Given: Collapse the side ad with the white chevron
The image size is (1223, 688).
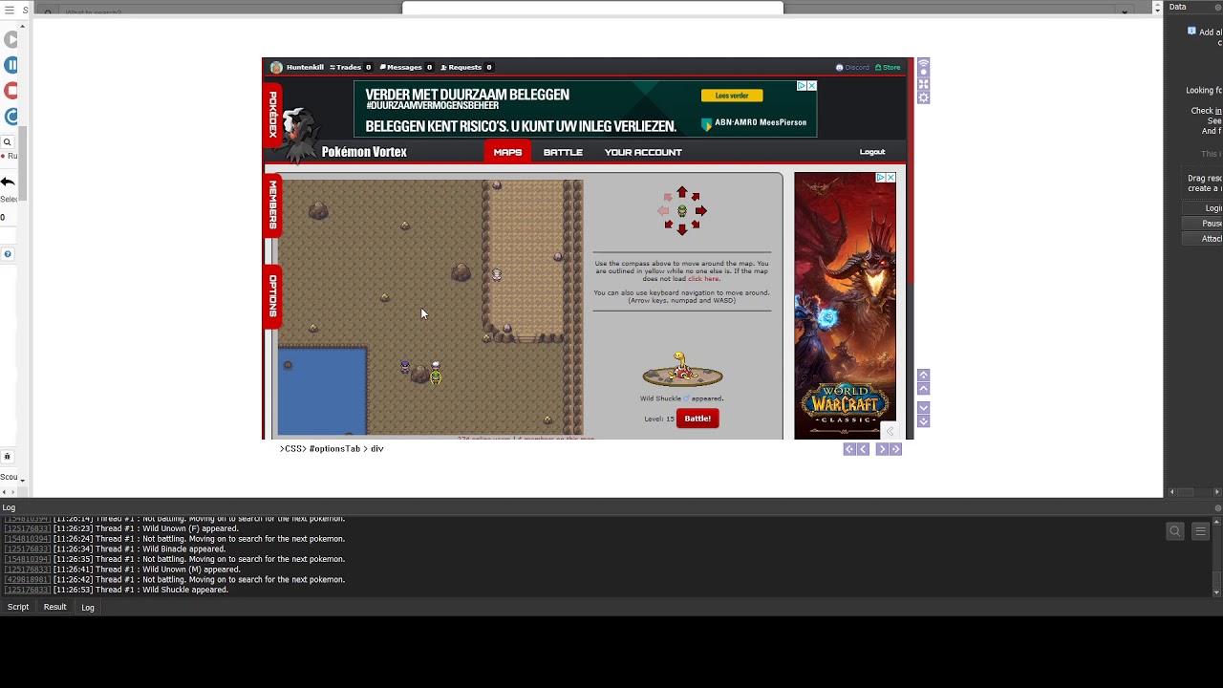Looking at the screenshot, I should tap(890, 431).
